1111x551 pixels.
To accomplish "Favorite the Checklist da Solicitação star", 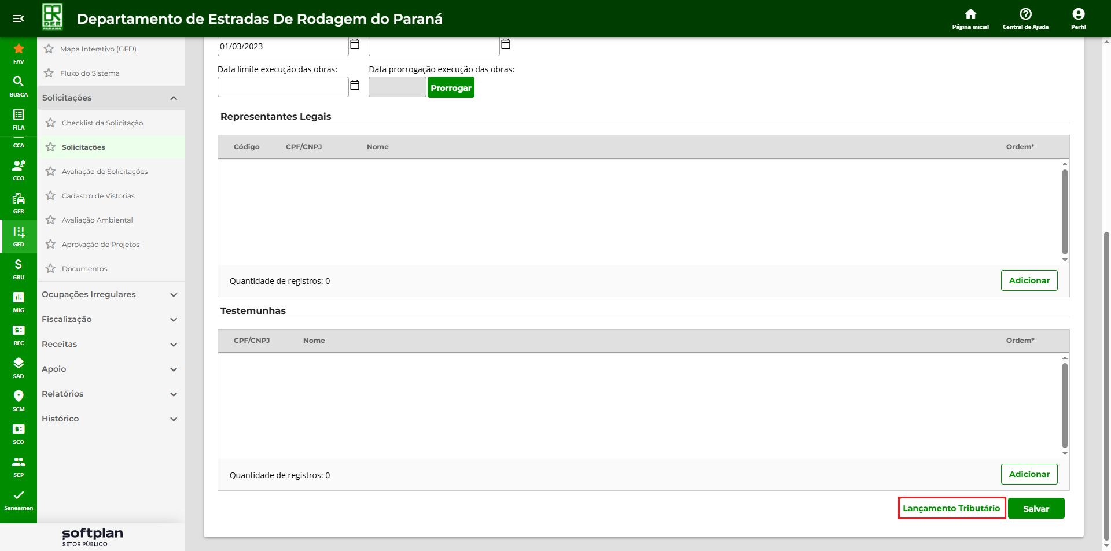I will (51, 123).
